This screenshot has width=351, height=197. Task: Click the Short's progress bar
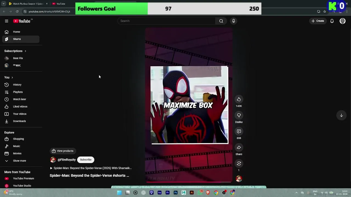(189, 182)
